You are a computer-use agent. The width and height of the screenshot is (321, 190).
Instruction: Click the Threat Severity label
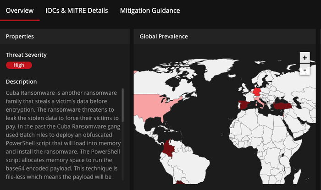coord(26,55)
